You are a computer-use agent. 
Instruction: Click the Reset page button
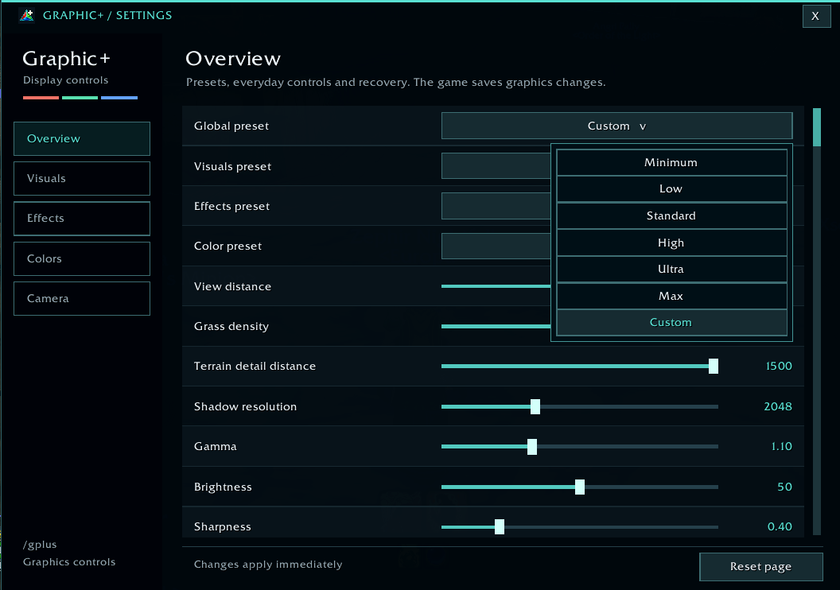point(760,566)
